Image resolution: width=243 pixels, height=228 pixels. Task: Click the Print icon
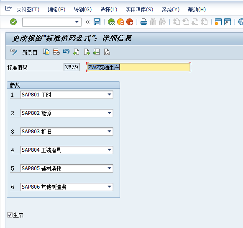144,22
